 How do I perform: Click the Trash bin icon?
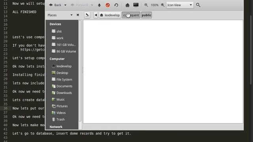[53, 119]
